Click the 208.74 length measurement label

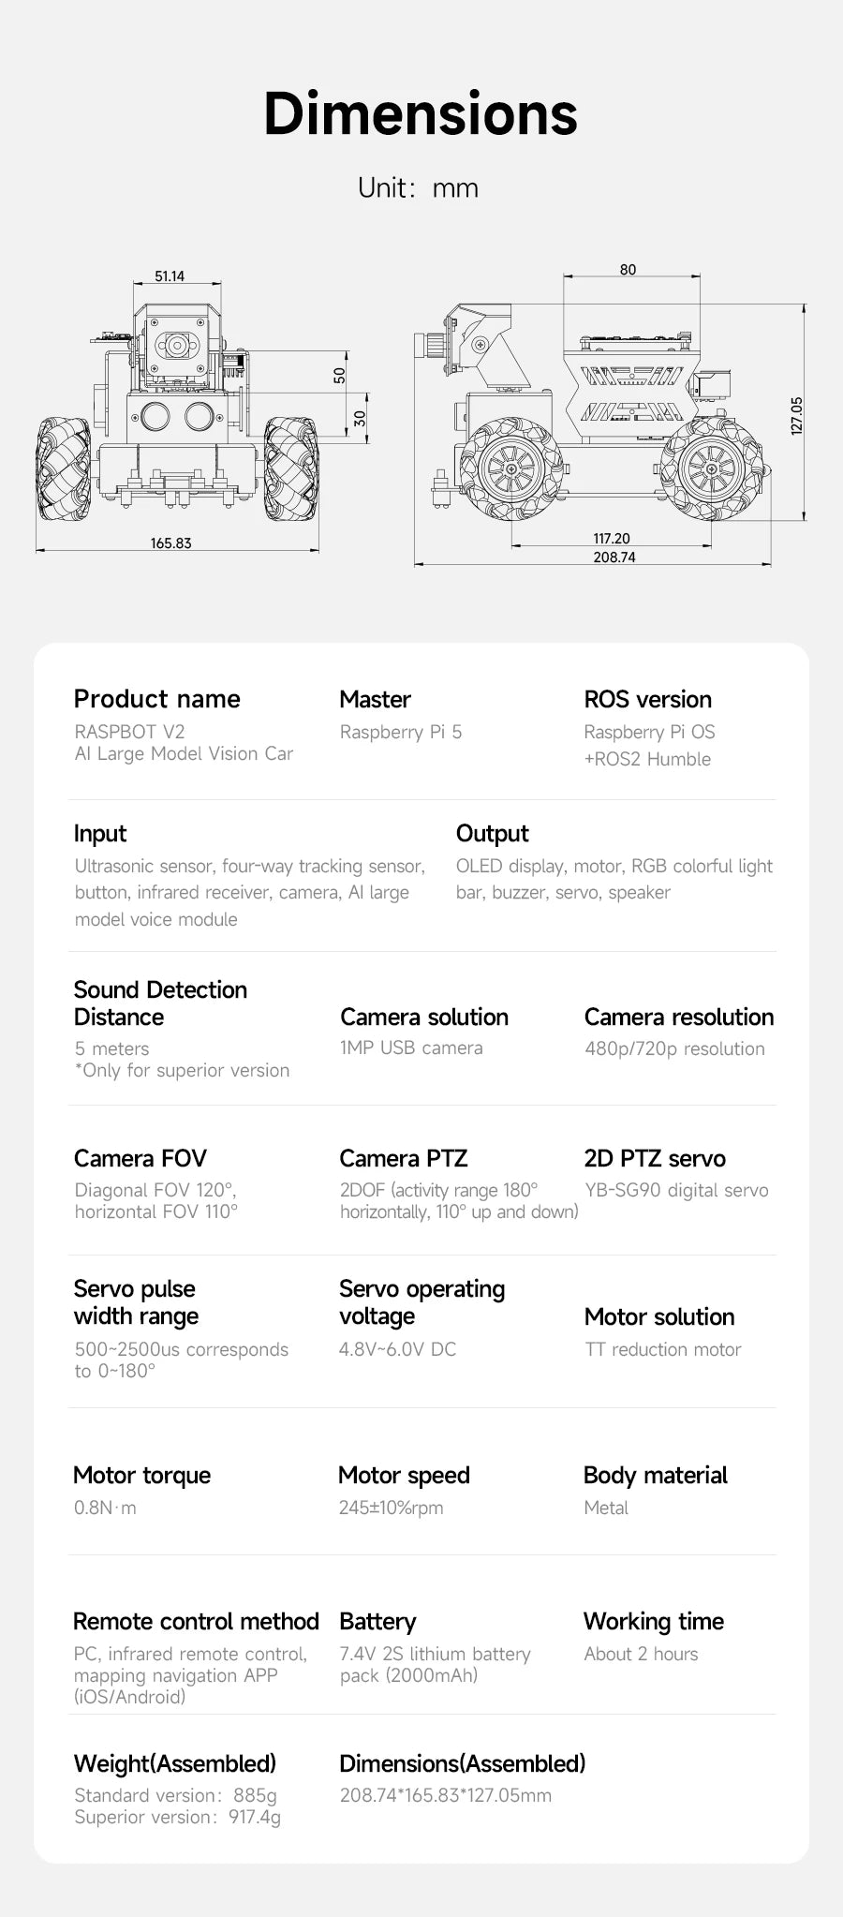click(x=614, y=557)
